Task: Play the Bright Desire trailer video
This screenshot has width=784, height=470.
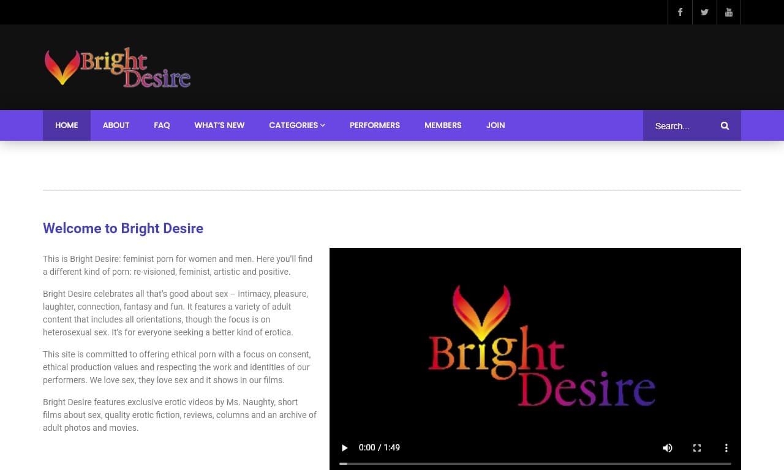Action: point(344,447)
